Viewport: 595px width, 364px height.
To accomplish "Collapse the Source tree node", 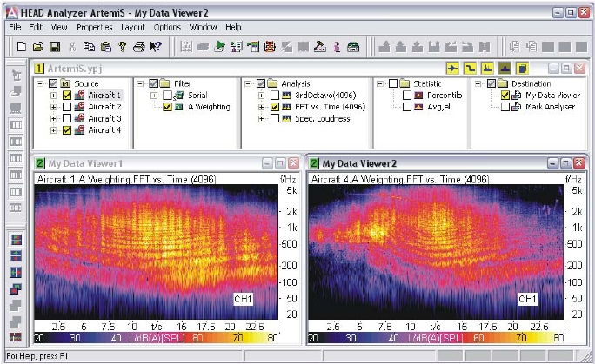I will pos(40,83).
